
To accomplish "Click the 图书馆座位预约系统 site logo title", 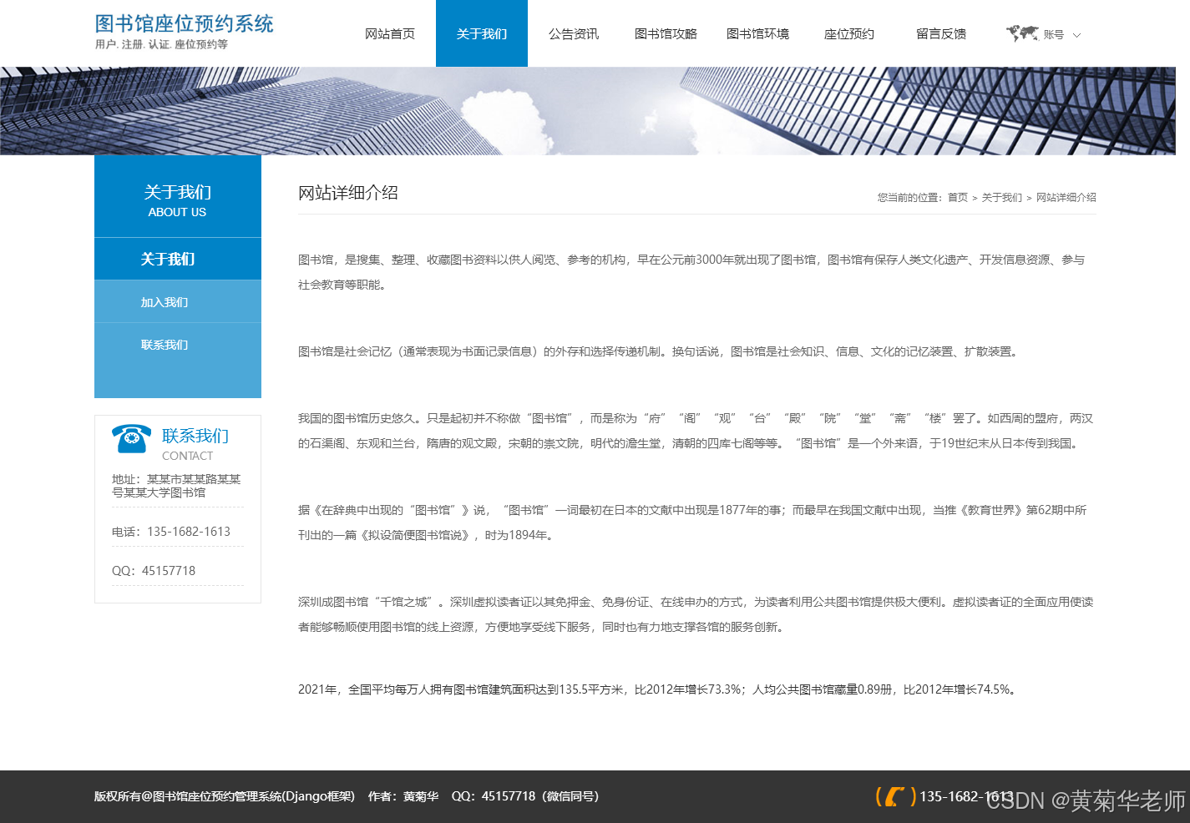I will coord(185,23).
